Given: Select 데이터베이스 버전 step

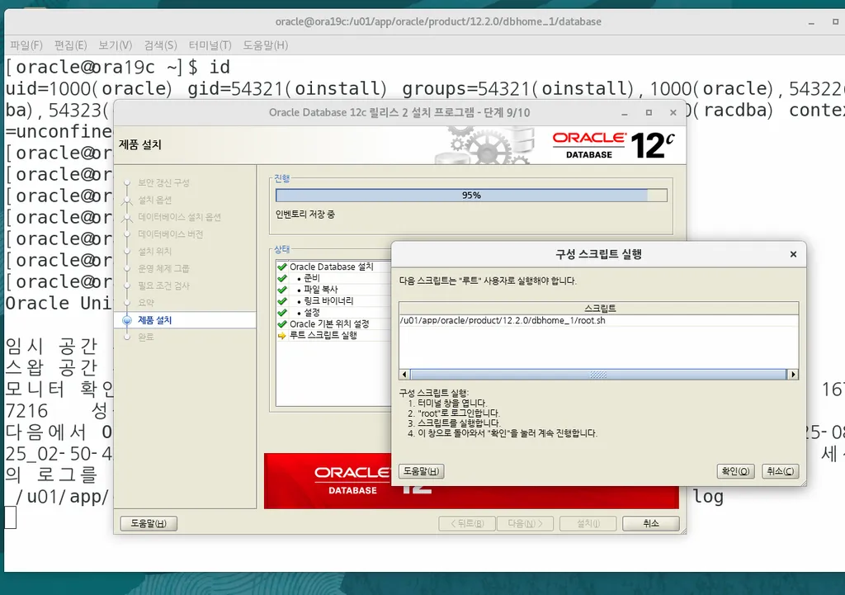Looking at the screenshot, I should 170,234.
